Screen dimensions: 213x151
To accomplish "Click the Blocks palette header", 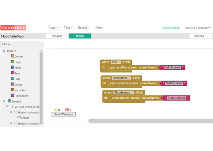I will [22, 44].
